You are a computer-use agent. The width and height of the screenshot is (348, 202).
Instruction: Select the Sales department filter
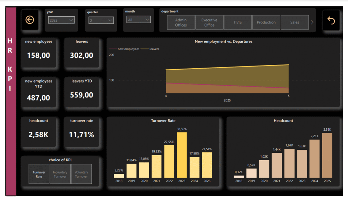pyautogui.click(x=294, y=22)
